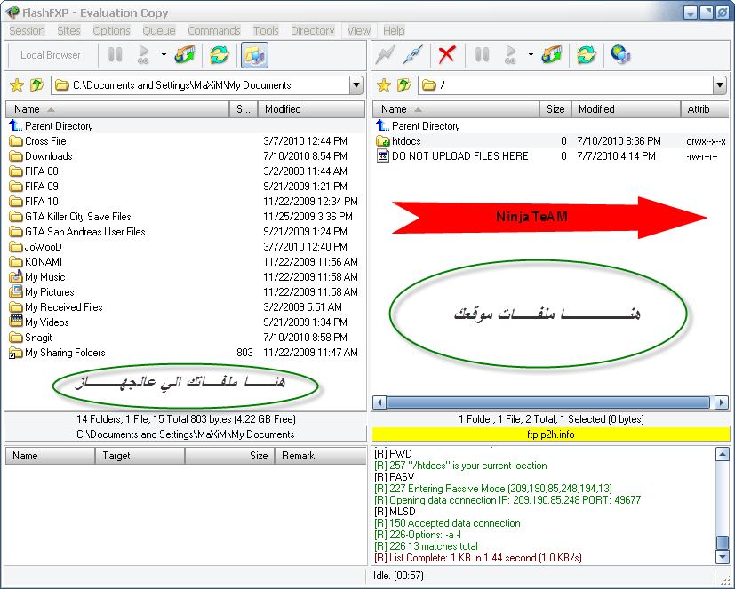Open the Commands menu
Viewport: 735px width, 589px height.
pos(214,30)
